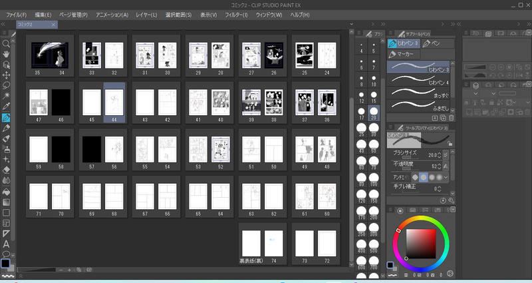This screenshot has width=532, height=283.
Task: Select the active Pen tool
Action: (6, 118)
